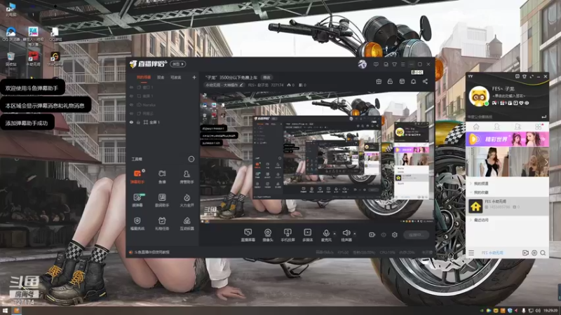561x315 pixels.
Task: Mute the 扬声器 speaker
Action: click(346, 235)
